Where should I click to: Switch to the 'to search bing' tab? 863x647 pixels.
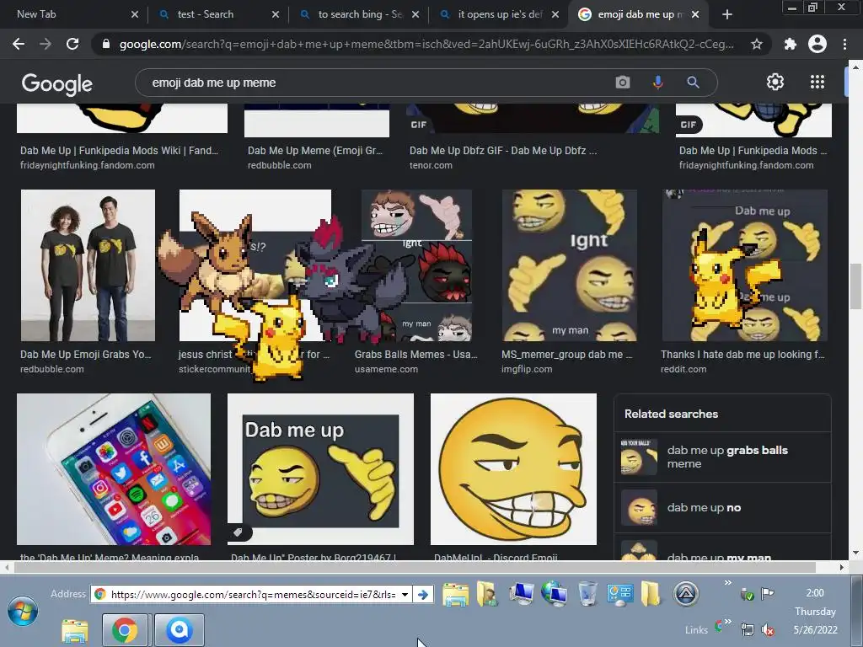[x=359, y=14]
